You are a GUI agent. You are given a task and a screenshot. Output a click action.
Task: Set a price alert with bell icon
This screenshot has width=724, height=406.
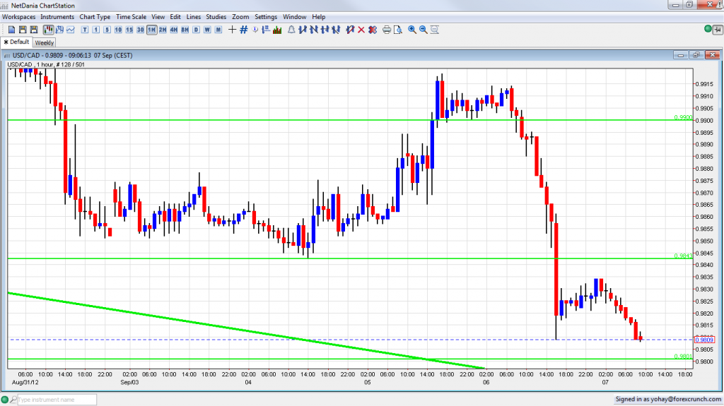[x=291, y=30]
